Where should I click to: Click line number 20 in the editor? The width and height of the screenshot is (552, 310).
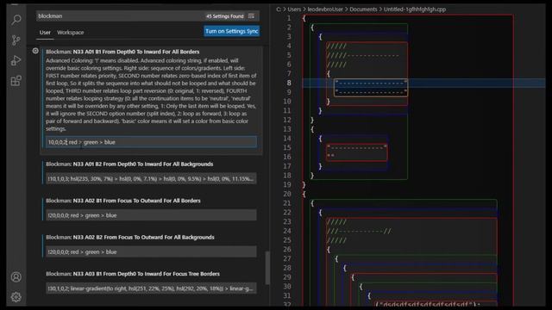(x=287, y=194)
